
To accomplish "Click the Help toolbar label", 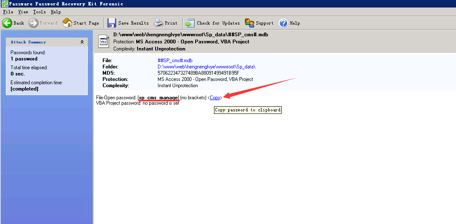I will tap(295, 23).
